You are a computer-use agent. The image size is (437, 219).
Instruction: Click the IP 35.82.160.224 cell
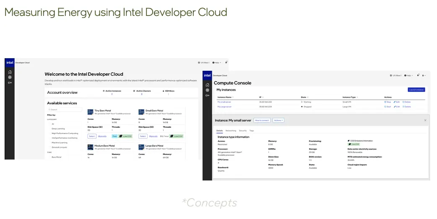coord(265,107)
